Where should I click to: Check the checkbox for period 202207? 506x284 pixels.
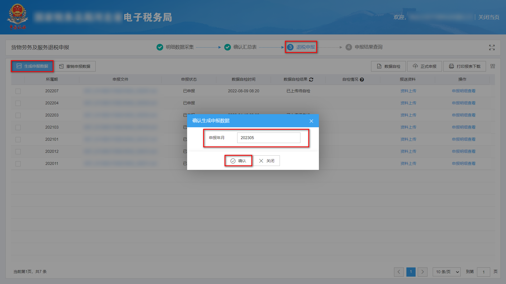pos(18,91)
